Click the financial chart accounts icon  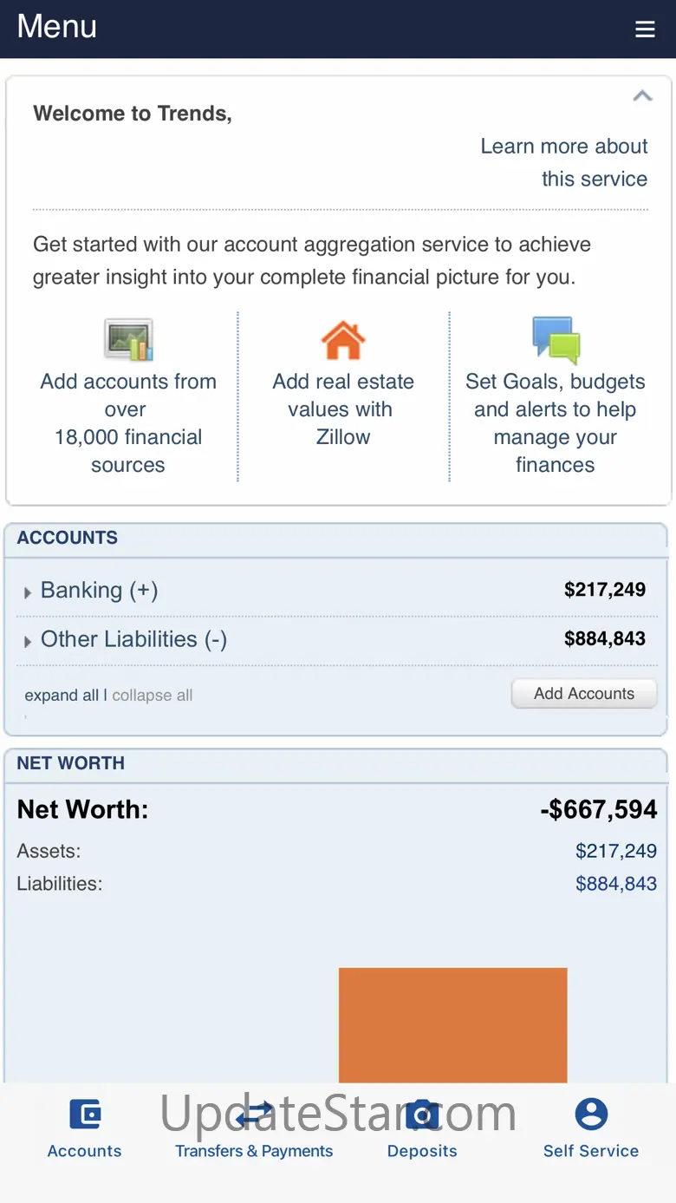pos(128,339)
